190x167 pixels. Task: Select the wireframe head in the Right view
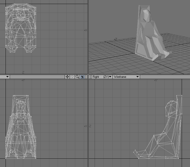click(x=170, y=108)
